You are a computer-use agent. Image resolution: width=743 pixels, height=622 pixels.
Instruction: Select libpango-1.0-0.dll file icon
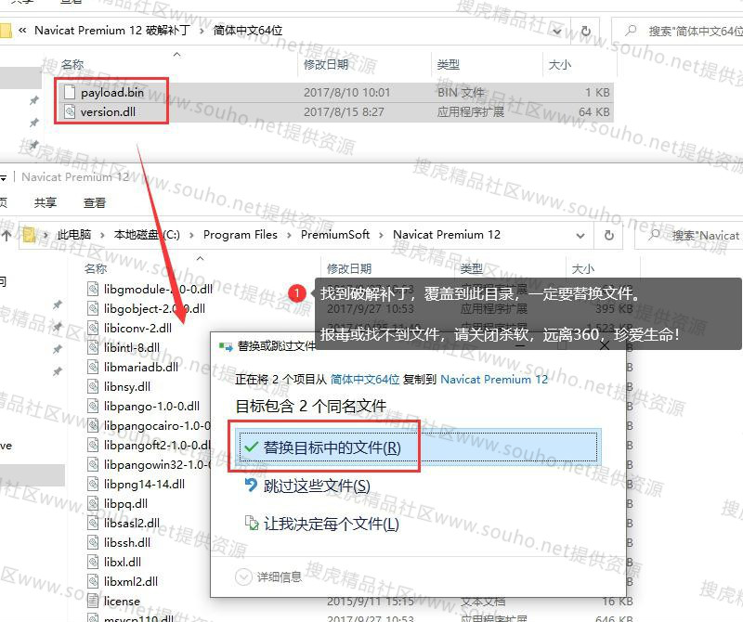tap(94, 406)
